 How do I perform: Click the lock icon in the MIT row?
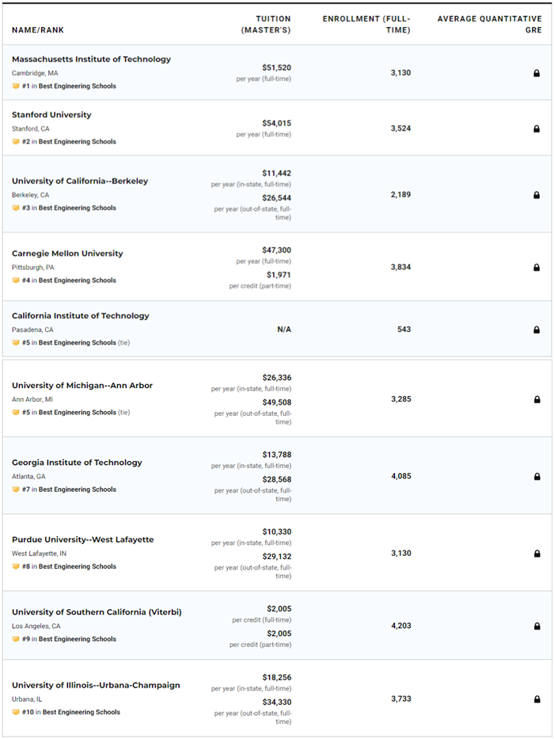[537, 73]
